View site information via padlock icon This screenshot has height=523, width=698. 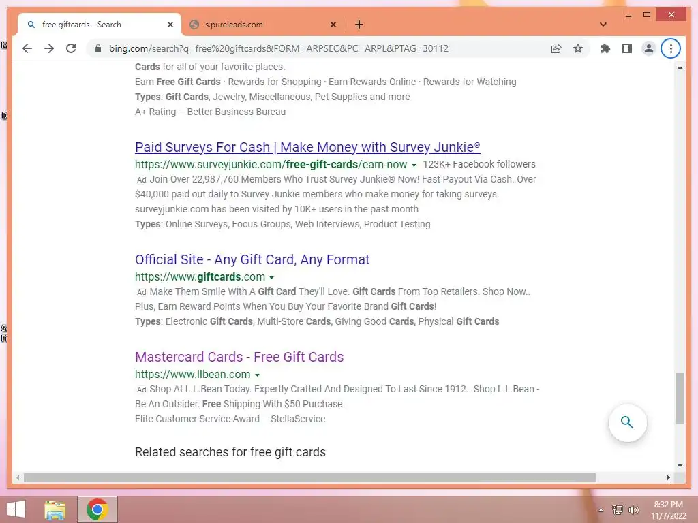coord(98,48)
